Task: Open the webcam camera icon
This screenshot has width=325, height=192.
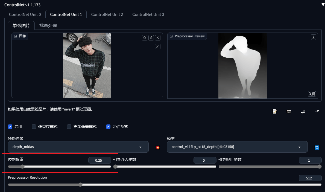Action: pos(289,112)
